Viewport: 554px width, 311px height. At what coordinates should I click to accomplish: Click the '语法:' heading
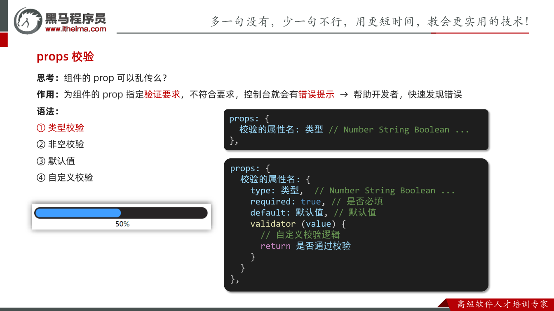click(x=48, y=111)
